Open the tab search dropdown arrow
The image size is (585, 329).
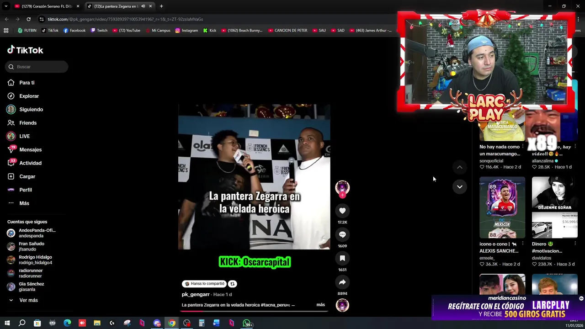coord(6,6)
